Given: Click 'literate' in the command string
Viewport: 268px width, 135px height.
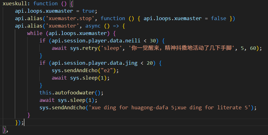Looking at the screenshot, I should click(229, 108).
